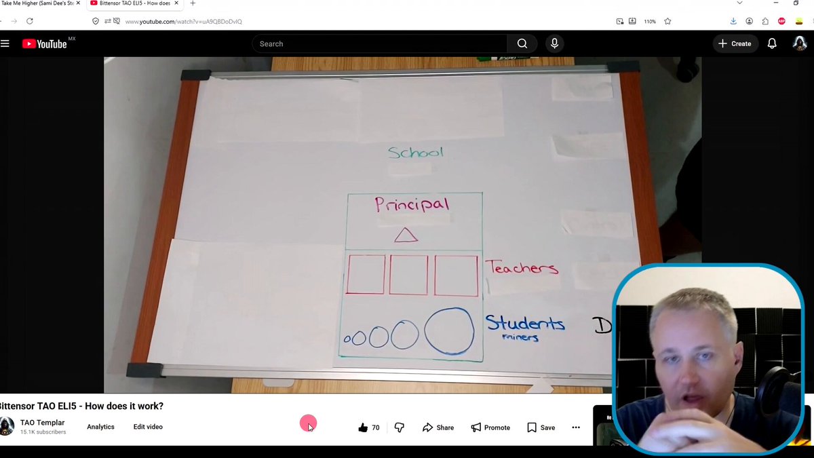Open the more actions ellipsis menu
814x458 pixels.
[576, 427]
